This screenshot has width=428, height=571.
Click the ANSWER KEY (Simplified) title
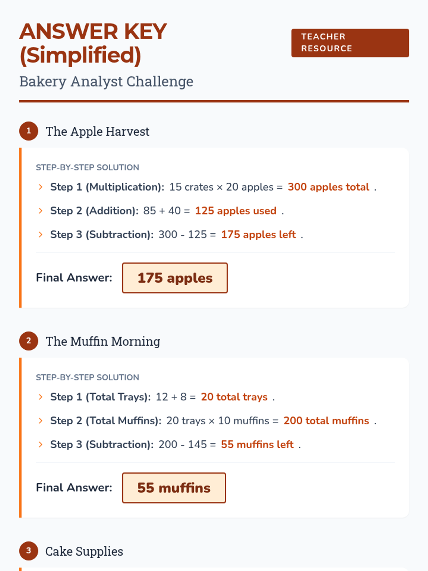(x=93, y=43)
